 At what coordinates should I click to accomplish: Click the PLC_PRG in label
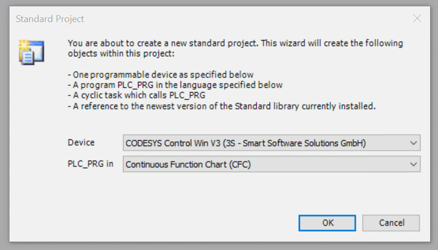[90, 164]
